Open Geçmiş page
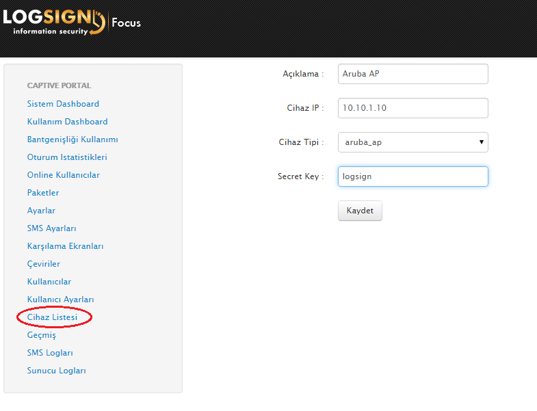Image resolution: width=537 pixels, height=411 pixels. click(x=42, y=335)
